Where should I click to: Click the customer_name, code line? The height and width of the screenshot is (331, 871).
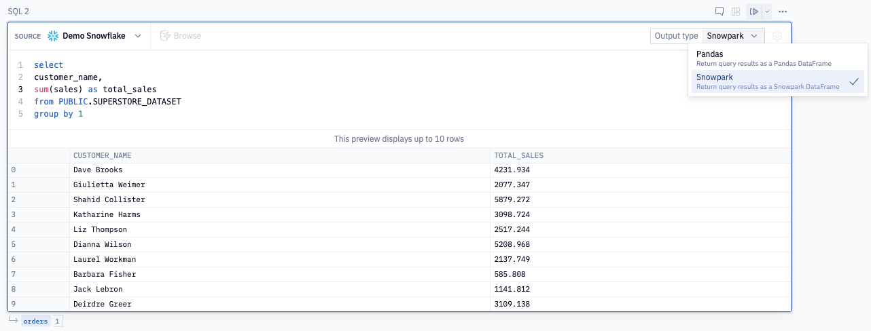[68, 77]
